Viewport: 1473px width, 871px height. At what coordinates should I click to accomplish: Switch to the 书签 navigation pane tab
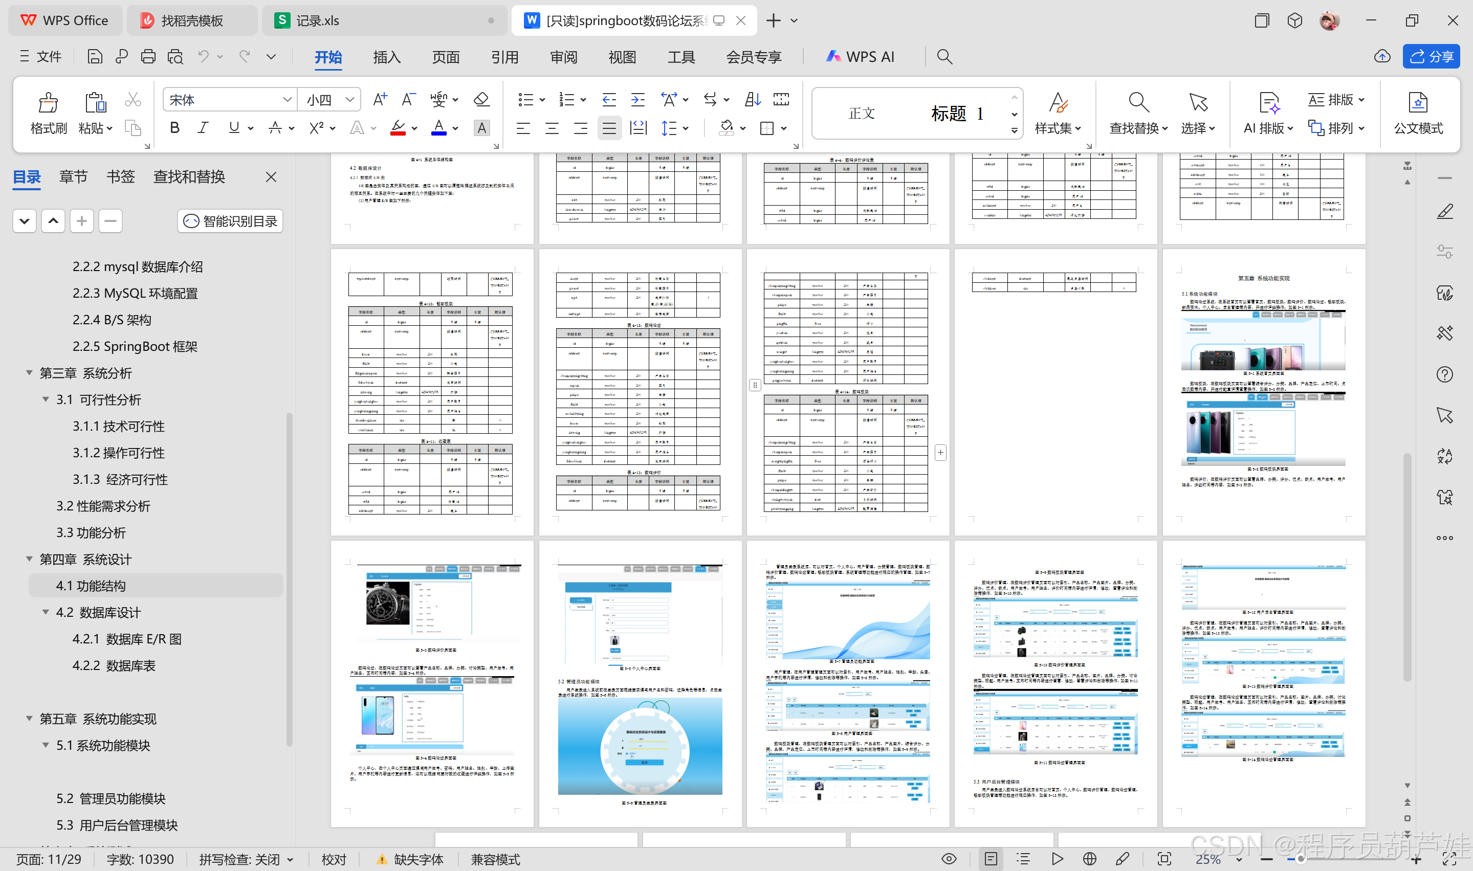coord(120,176)
